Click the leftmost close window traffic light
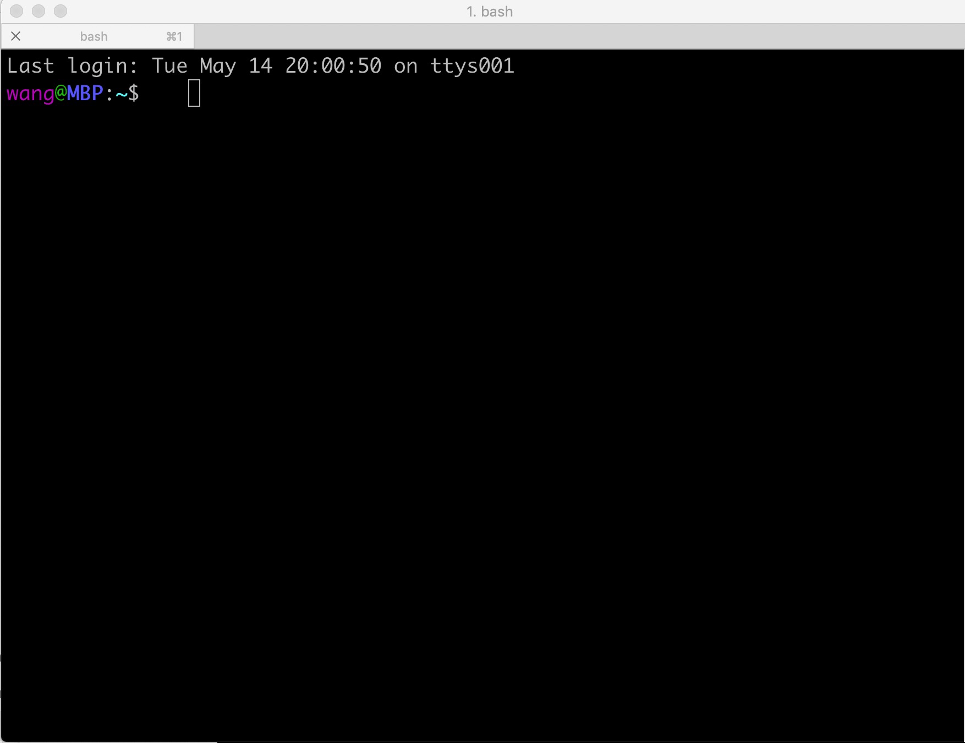Viewport: 965px width, 743px height. 17,11
